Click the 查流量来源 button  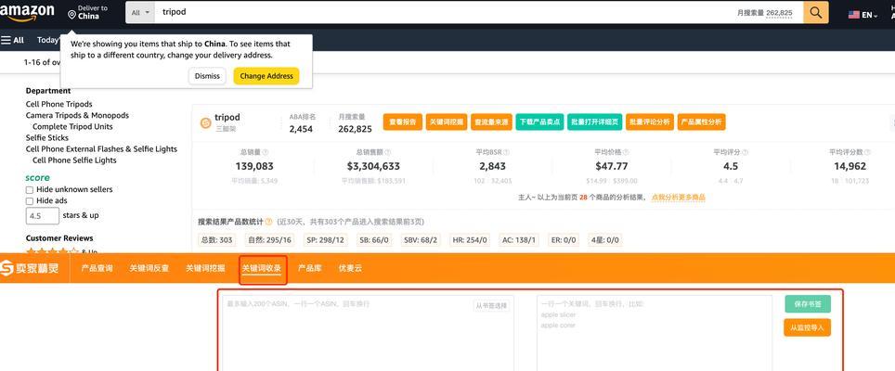click(x=491, y=122)
